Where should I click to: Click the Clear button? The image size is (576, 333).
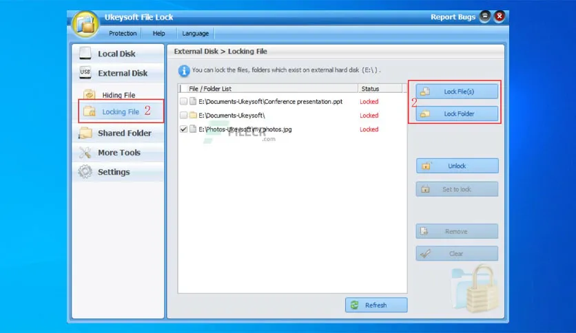(457, 253)
